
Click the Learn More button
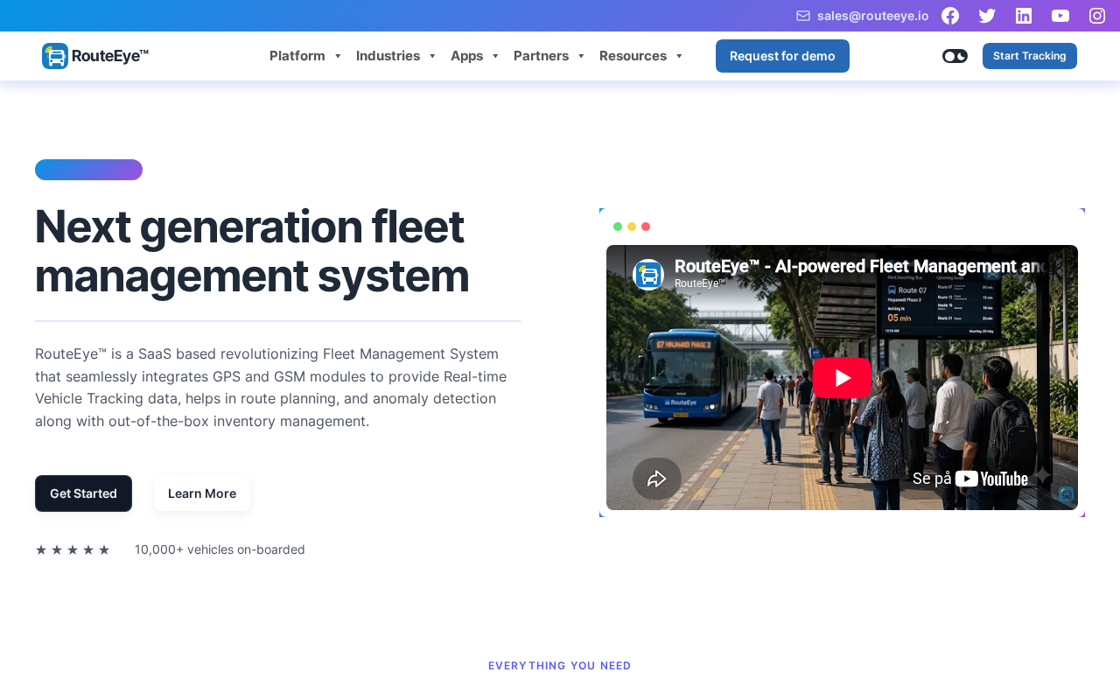[202, 493]
